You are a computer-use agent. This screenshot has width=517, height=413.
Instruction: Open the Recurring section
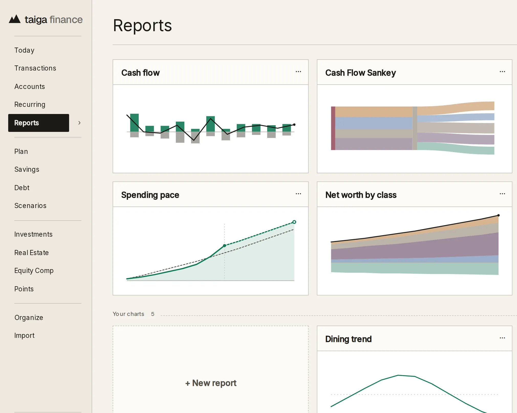click(30, 105)
